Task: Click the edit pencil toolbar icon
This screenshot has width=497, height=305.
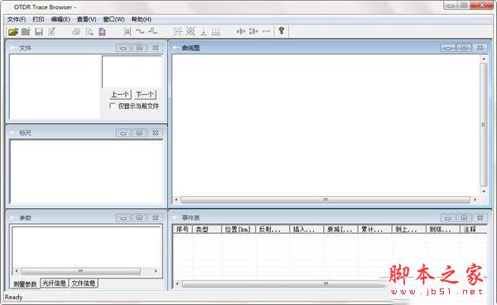Action: tap(51, 31)
